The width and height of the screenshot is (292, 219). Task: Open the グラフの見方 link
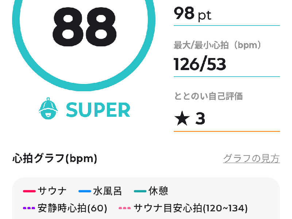tap(251, 159)
